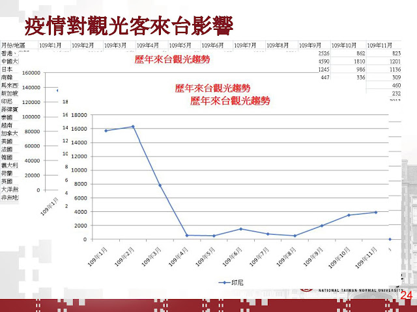Click the 菲律賓 row label

(10, 109)
